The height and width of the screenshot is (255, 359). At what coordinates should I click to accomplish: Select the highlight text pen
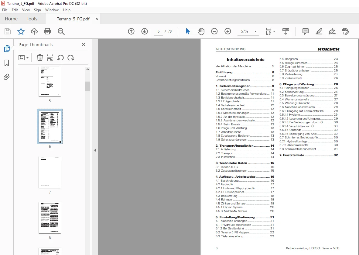pos(319,31)
